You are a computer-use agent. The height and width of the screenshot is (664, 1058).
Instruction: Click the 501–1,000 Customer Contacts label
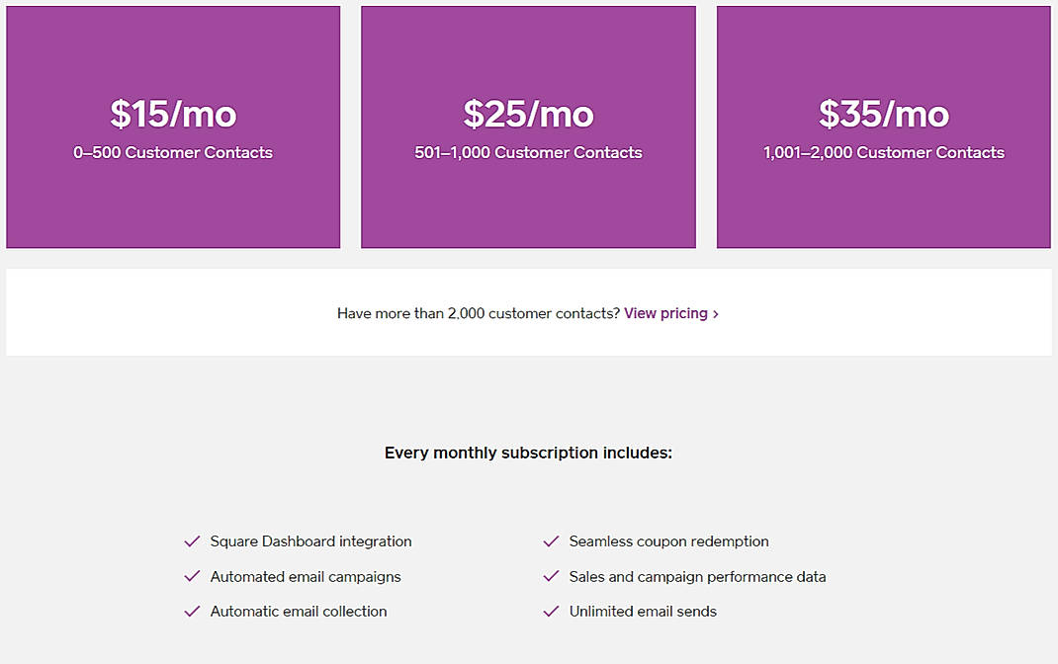click(527, 152)
